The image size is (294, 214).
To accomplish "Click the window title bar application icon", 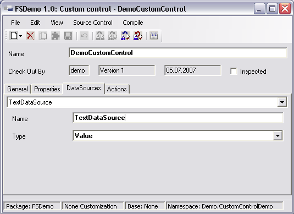I will tap(8, 9).
